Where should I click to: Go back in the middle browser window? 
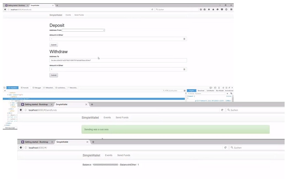[21, 110]
